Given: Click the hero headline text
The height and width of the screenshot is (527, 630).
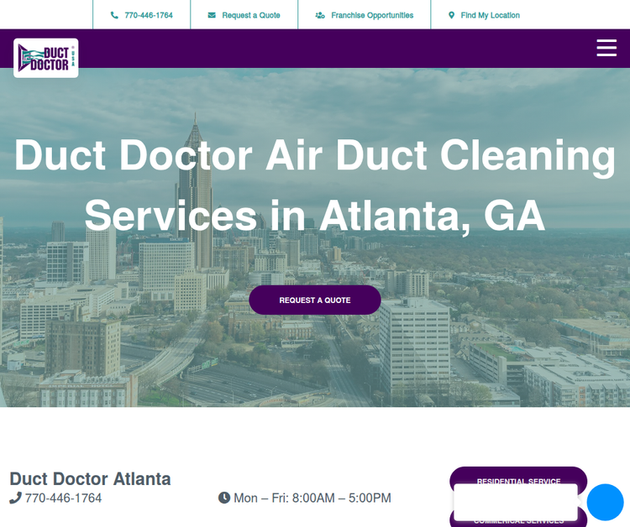Looking at the screenshot, I should tap(315, 185).
